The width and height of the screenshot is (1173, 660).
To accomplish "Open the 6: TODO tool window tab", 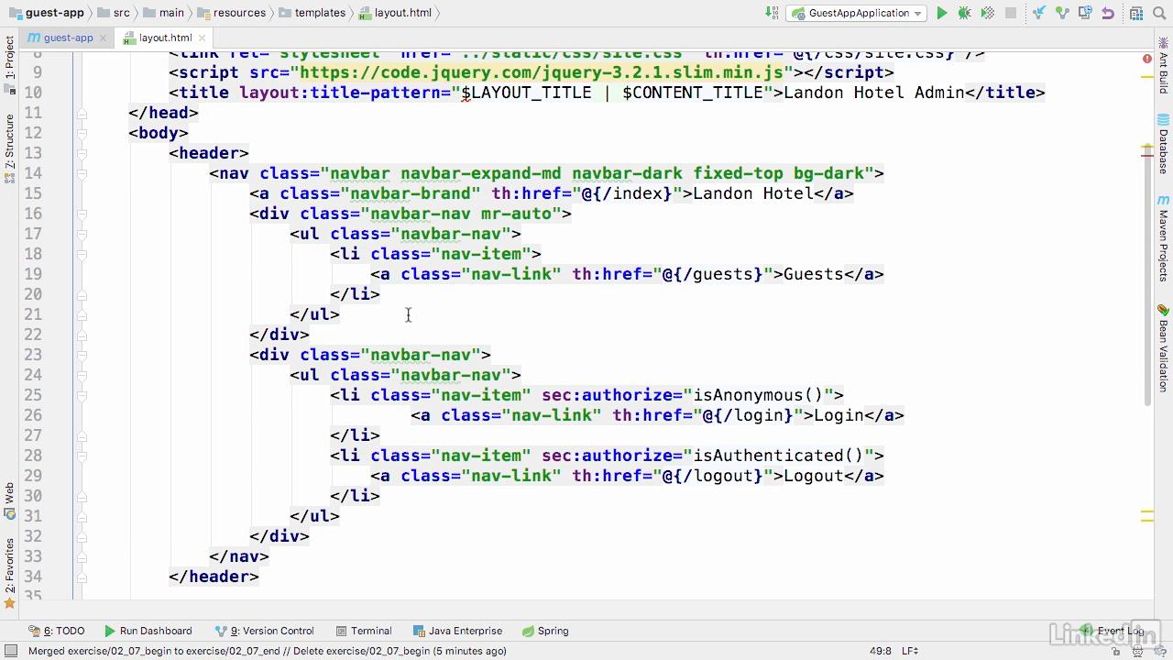I will (x=56, y=631).
